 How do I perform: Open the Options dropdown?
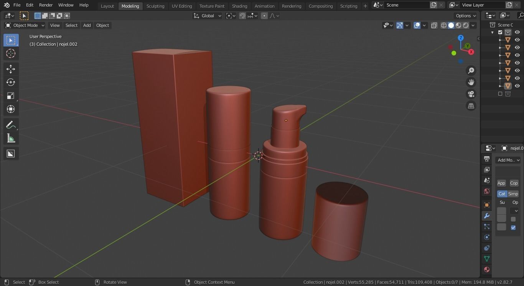[466, 16]
